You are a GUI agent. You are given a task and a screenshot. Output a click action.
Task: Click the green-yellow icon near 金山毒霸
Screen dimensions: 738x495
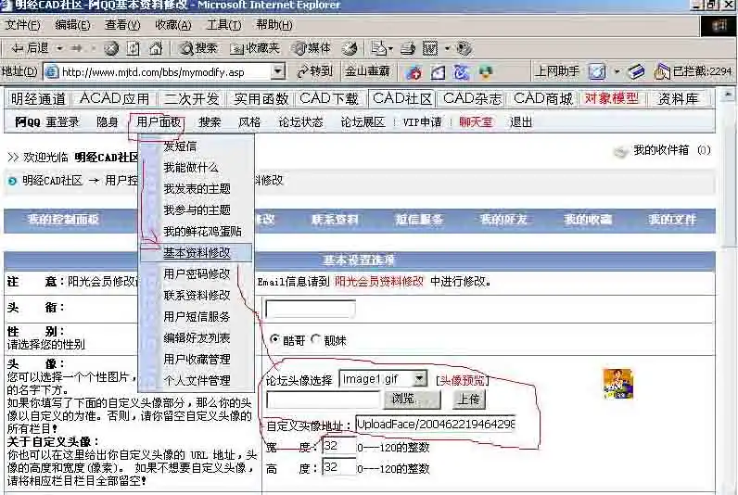485,72
